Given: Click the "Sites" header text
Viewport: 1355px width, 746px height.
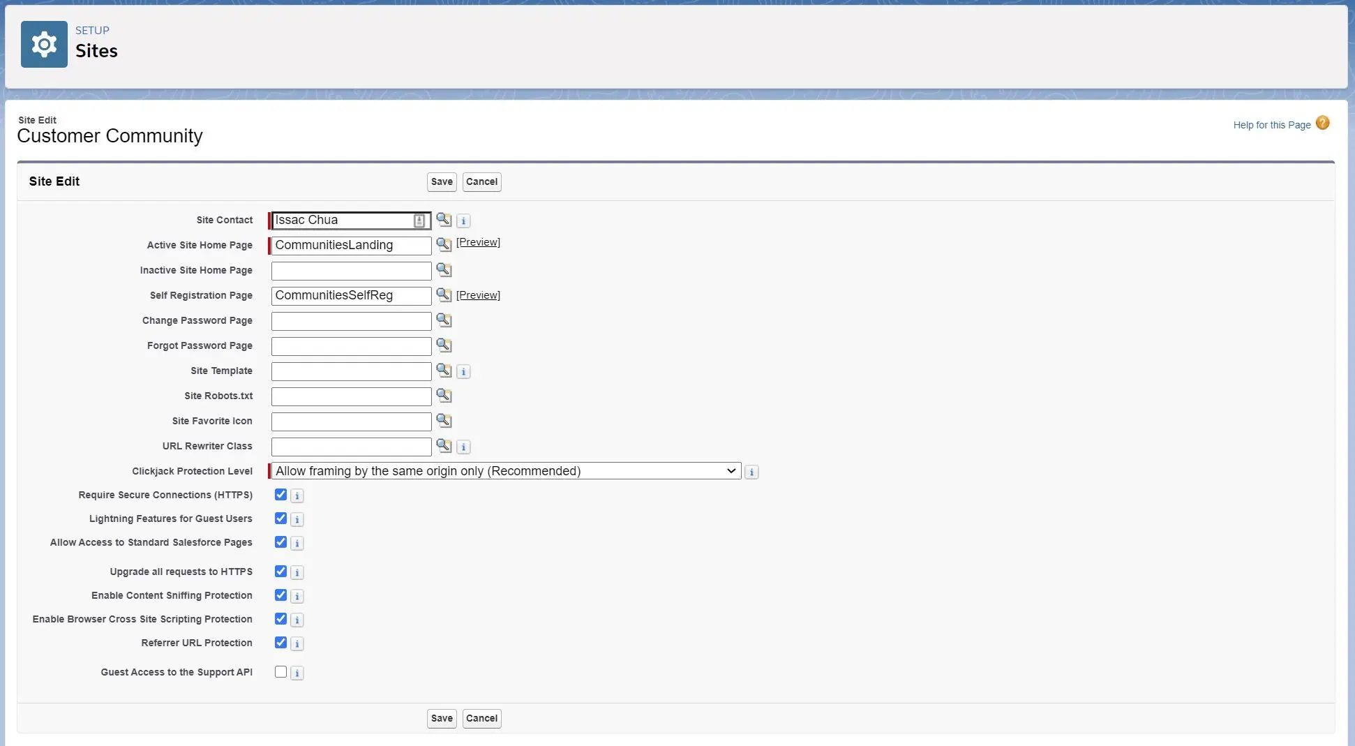Looking at the screenshot, I should pos(96,51).
